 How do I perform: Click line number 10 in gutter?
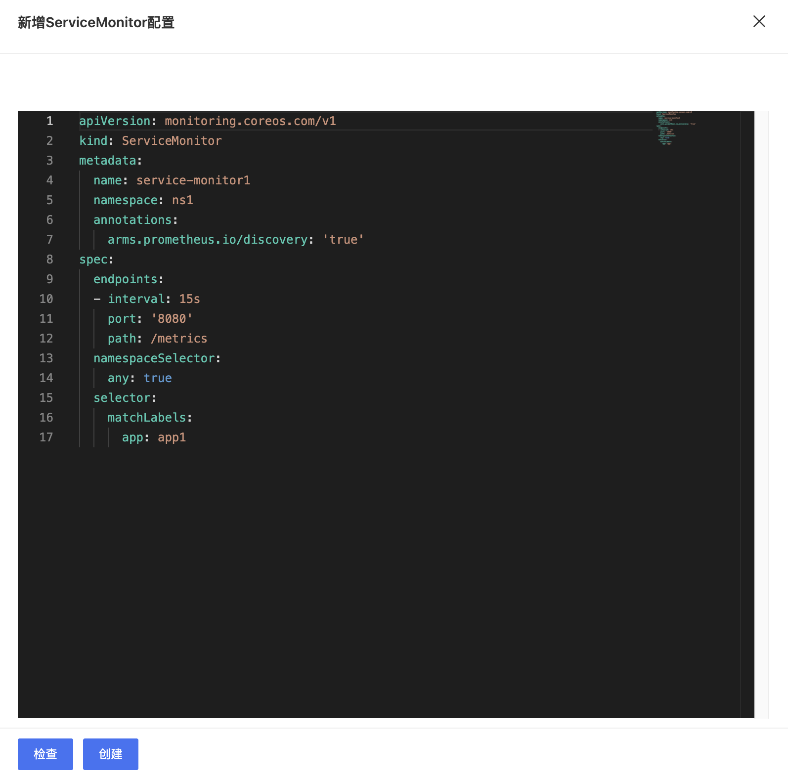[46, 299]
